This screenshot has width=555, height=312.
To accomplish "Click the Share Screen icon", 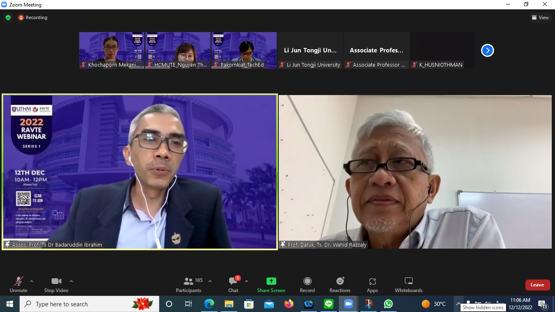I will (271, 281).
